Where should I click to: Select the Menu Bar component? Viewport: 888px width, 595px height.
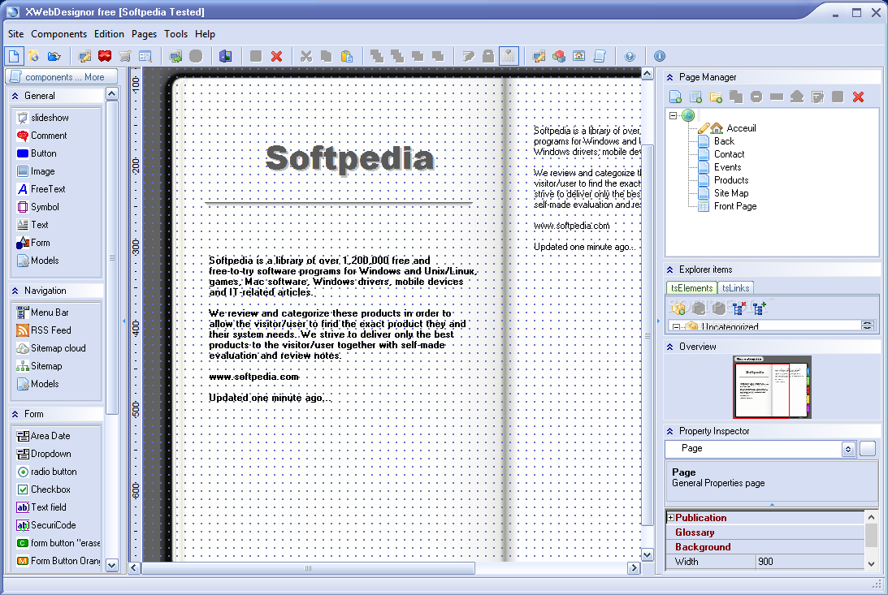coord(42,313)
